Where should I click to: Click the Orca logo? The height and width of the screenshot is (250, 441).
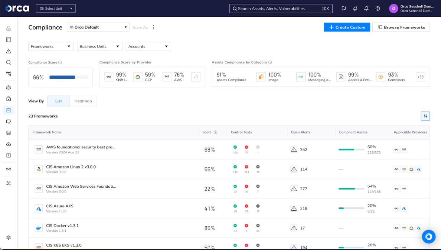click(x=17, y=9)
